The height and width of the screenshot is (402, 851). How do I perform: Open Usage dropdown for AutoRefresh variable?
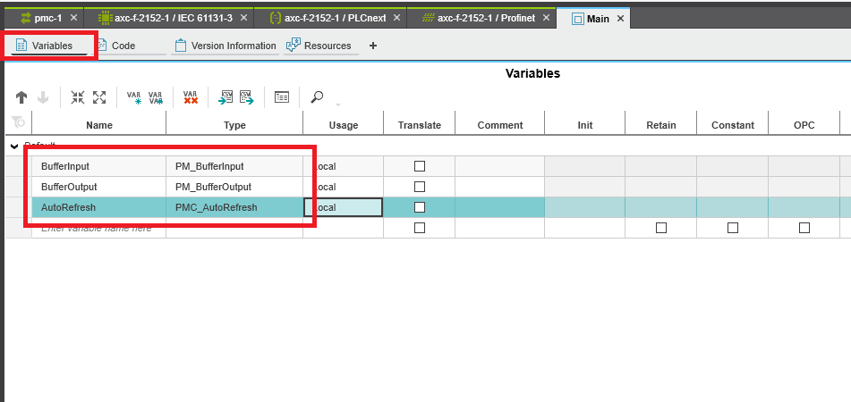tap(343, 207)
